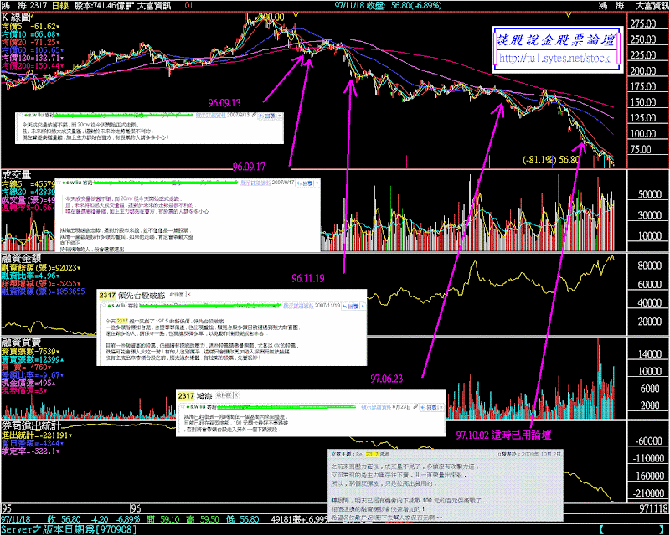Click the 成交量 panel title

click(16, 174)
